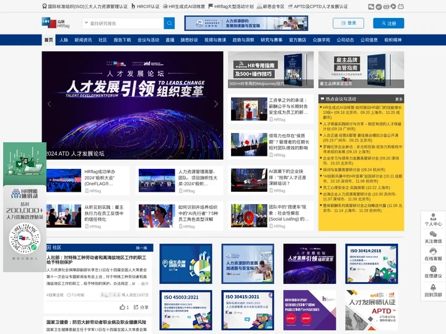Open the APTD 人才发展师认证 promo tile

click(x=372, y=310)
